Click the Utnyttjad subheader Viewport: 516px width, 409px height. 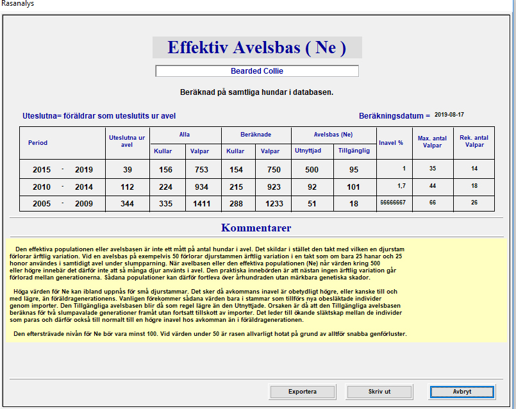click(x=308, y=151)
